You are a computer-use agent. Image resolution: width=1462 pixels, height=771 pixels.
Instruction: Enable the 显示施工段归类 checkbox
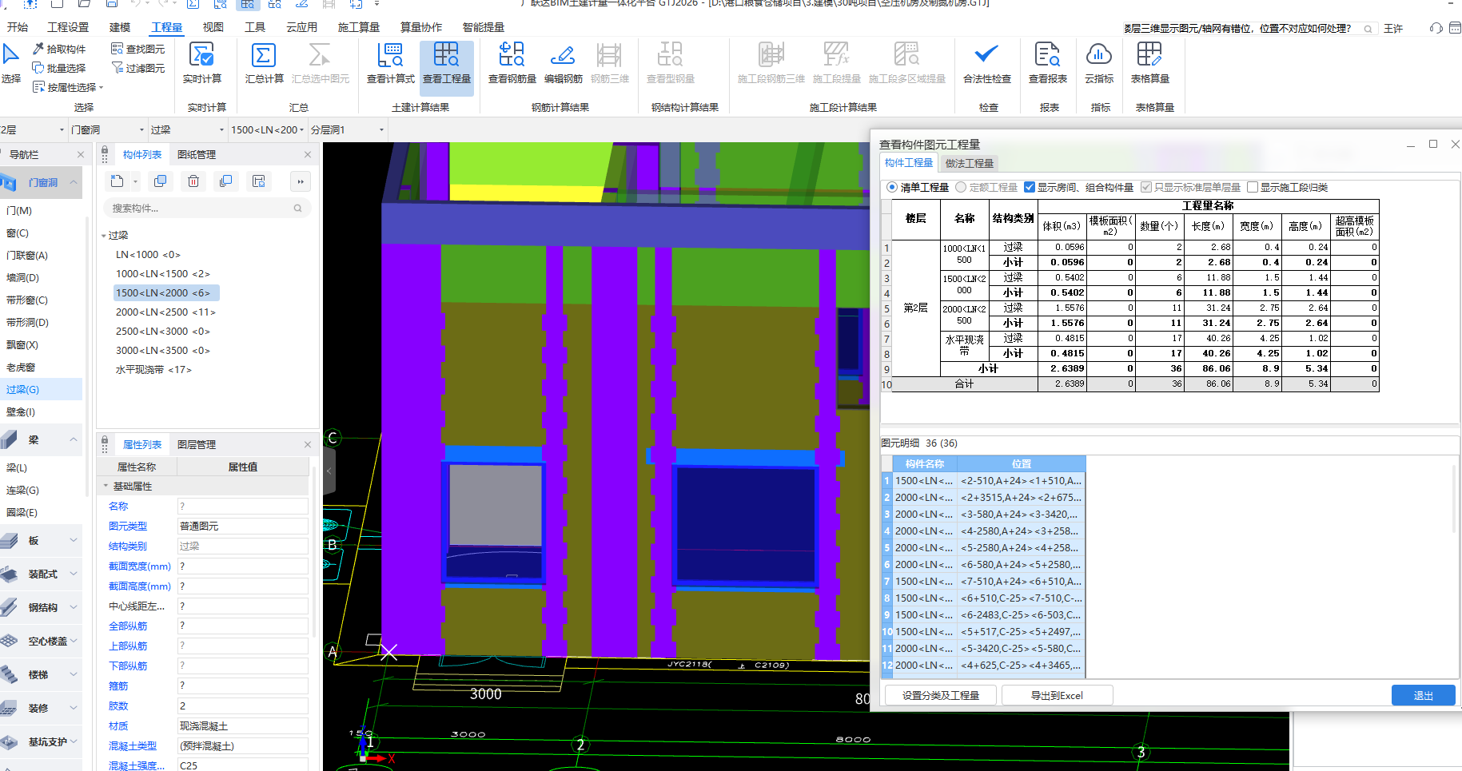(1253, 187)
